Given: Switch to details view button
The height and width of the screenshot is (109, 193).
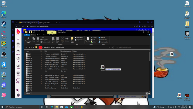Looking at the screenshot, I should (x=146, y=94).
